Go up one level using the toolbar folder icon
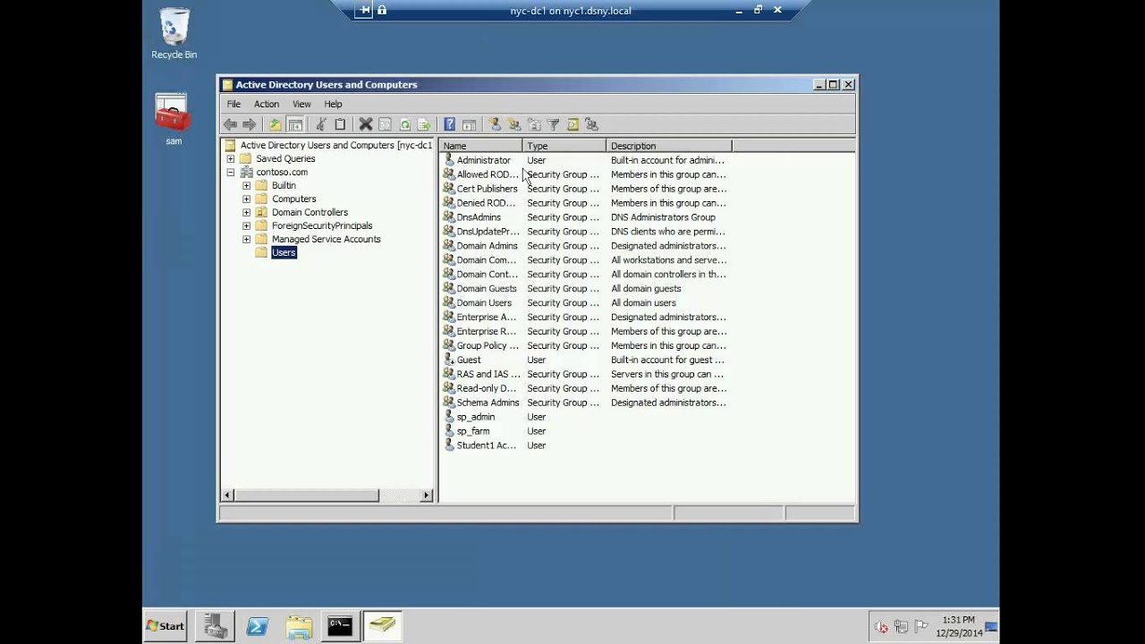The height and width of the screenshot is (644, 1145). tap(276, 124)
